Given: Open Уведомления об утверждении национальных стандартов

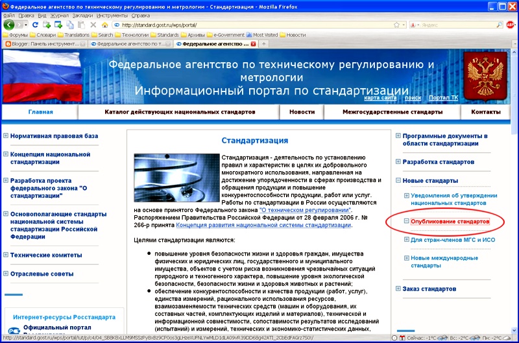Looking at the screenshot, I should [x=453, y=199].
